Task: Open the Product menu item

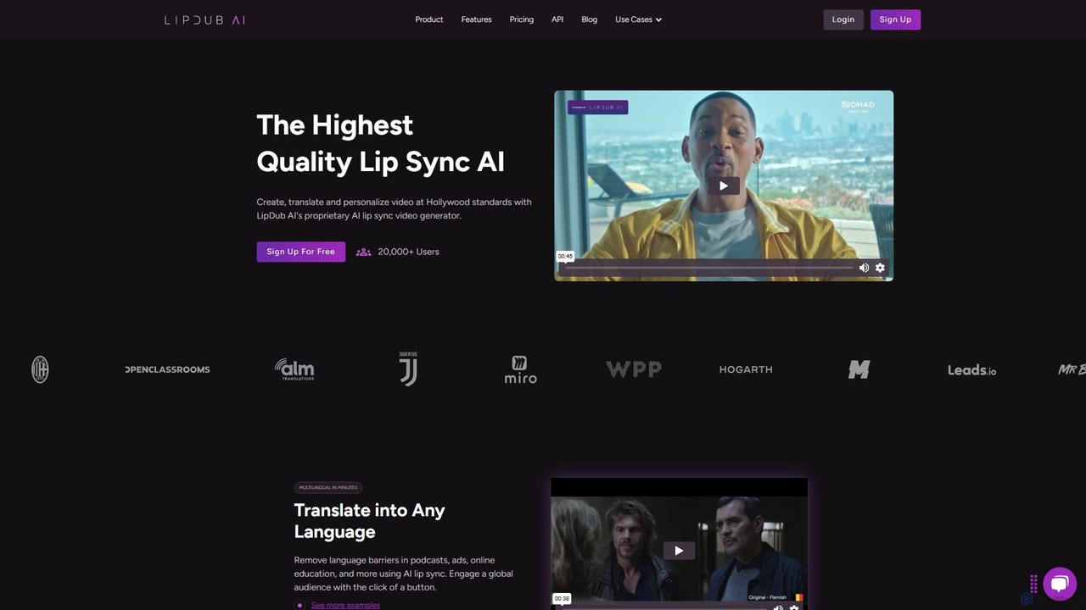Action: click(429, 19)
